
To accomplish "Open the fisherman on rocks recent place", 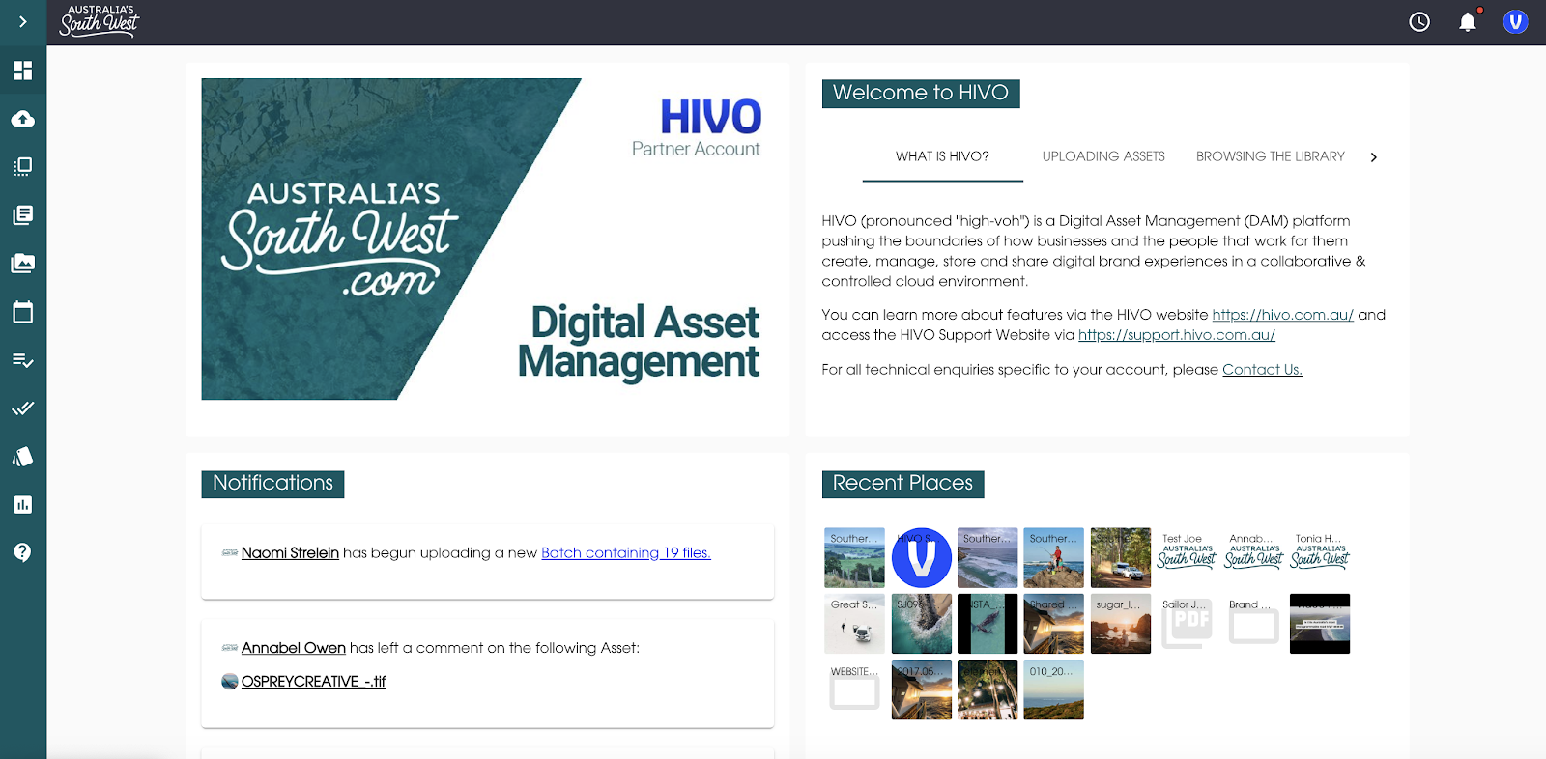I will pyautogui.click(x=1054, y=558).
